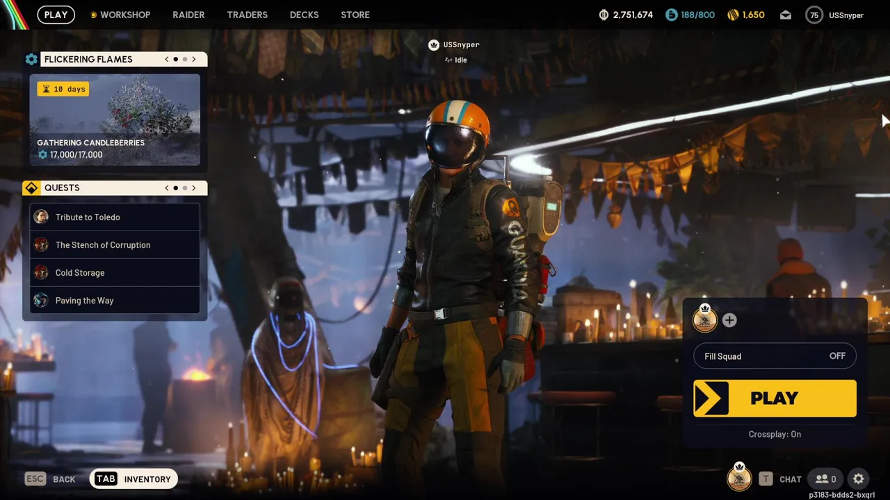Click the Quests header title
This screenshot has width=890, height=500.
coord(62,187)
